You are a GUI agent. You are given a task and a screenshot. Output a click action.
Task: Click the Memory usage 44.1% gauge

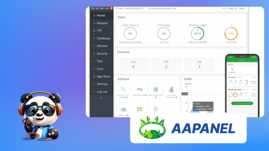[x=198, y=34]
